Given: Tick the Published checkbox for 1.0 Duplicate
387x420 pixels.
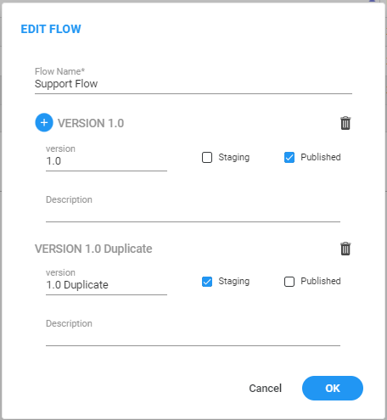Looking at the screenshot, I should (289, 282).
